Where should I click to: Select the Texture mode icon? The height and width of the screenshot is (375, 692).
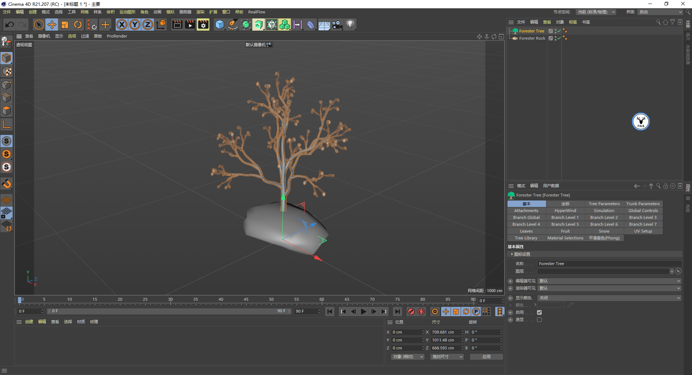pos(6,71)
